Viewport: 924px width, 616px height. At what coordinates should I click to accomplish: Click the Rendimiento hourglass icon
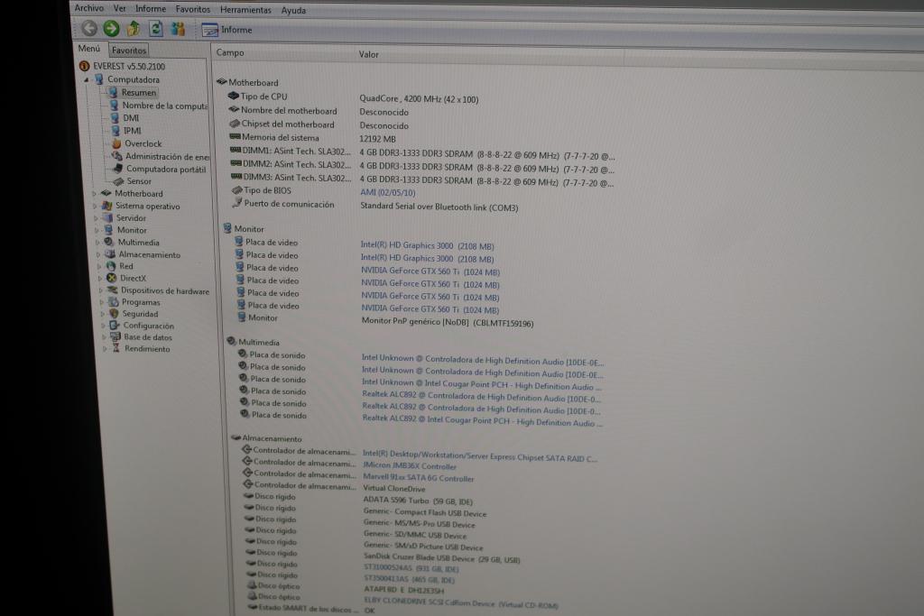tap(116, 349)
